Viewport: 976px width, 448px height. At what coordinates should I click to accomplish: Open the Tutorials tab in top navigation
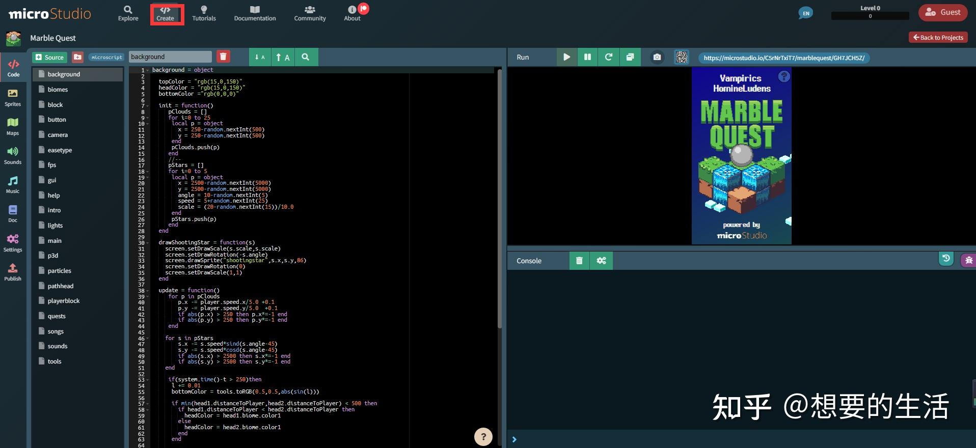point(204,13)
